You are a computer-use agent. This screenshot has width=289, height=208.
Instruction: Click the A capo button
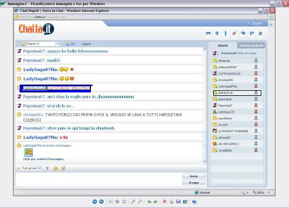click(194, 183)
